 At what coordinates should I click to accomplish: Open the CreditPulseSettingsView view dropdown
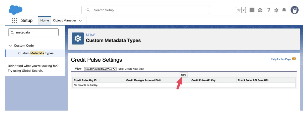click(100, 69)
